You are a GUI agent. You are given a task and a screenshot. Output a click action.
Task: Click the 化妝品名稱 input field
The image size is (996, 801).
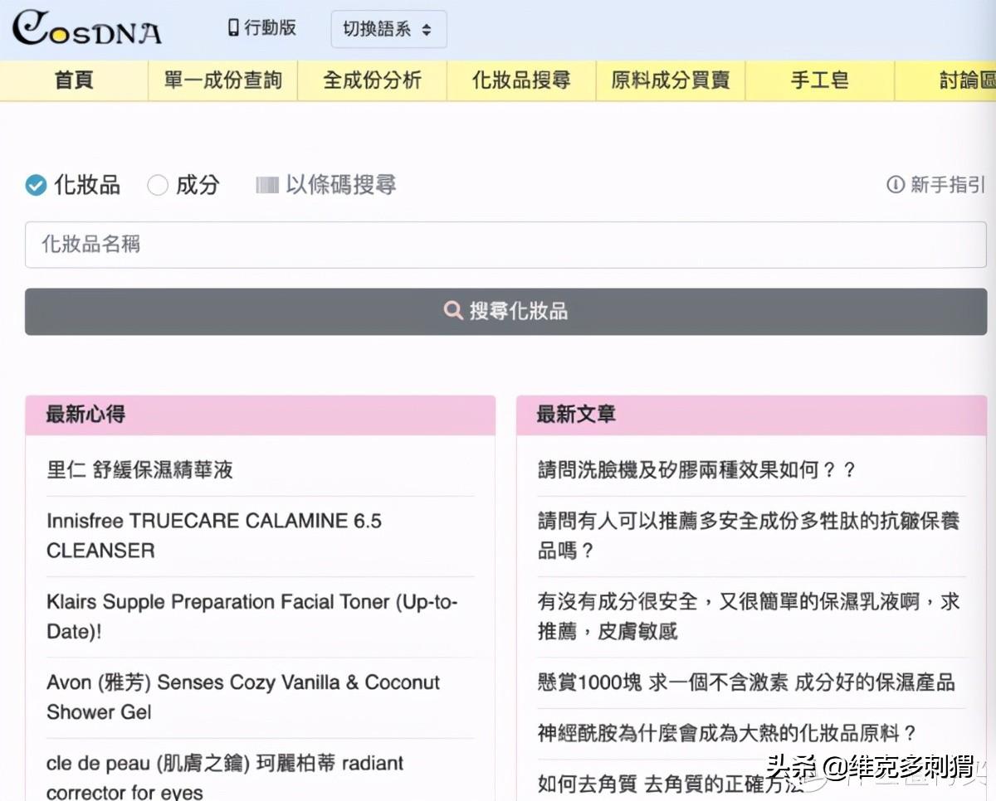click(x=505, y=245)
